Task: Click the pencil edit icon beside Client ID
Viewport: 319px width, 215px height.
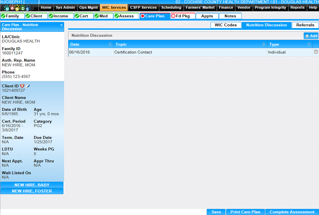Action: 28,86
